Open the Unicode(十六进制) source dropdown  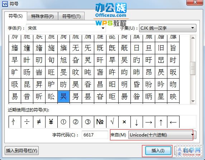click(162, 135)
